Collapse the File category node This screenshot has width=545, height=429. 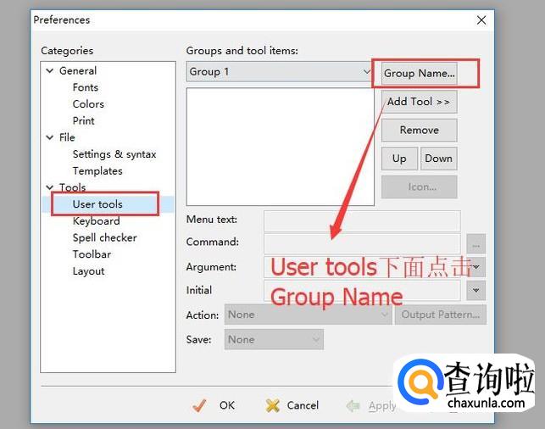tap(50, 137)
